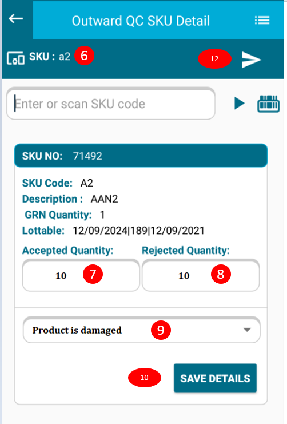Open the barcode scanner icon
This screenshot has width=287, height=424.
click(268, 104)
